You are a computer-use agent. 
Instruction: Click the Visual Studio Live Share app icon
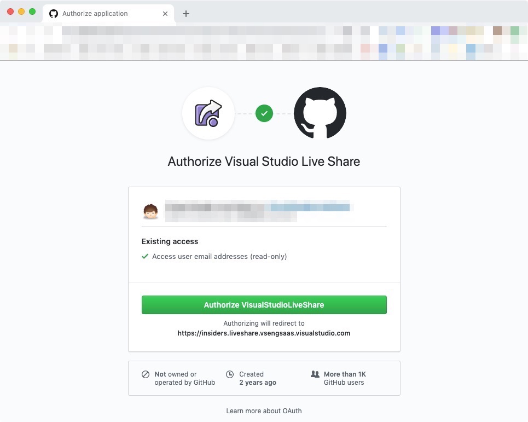click(x=208, y=113)
